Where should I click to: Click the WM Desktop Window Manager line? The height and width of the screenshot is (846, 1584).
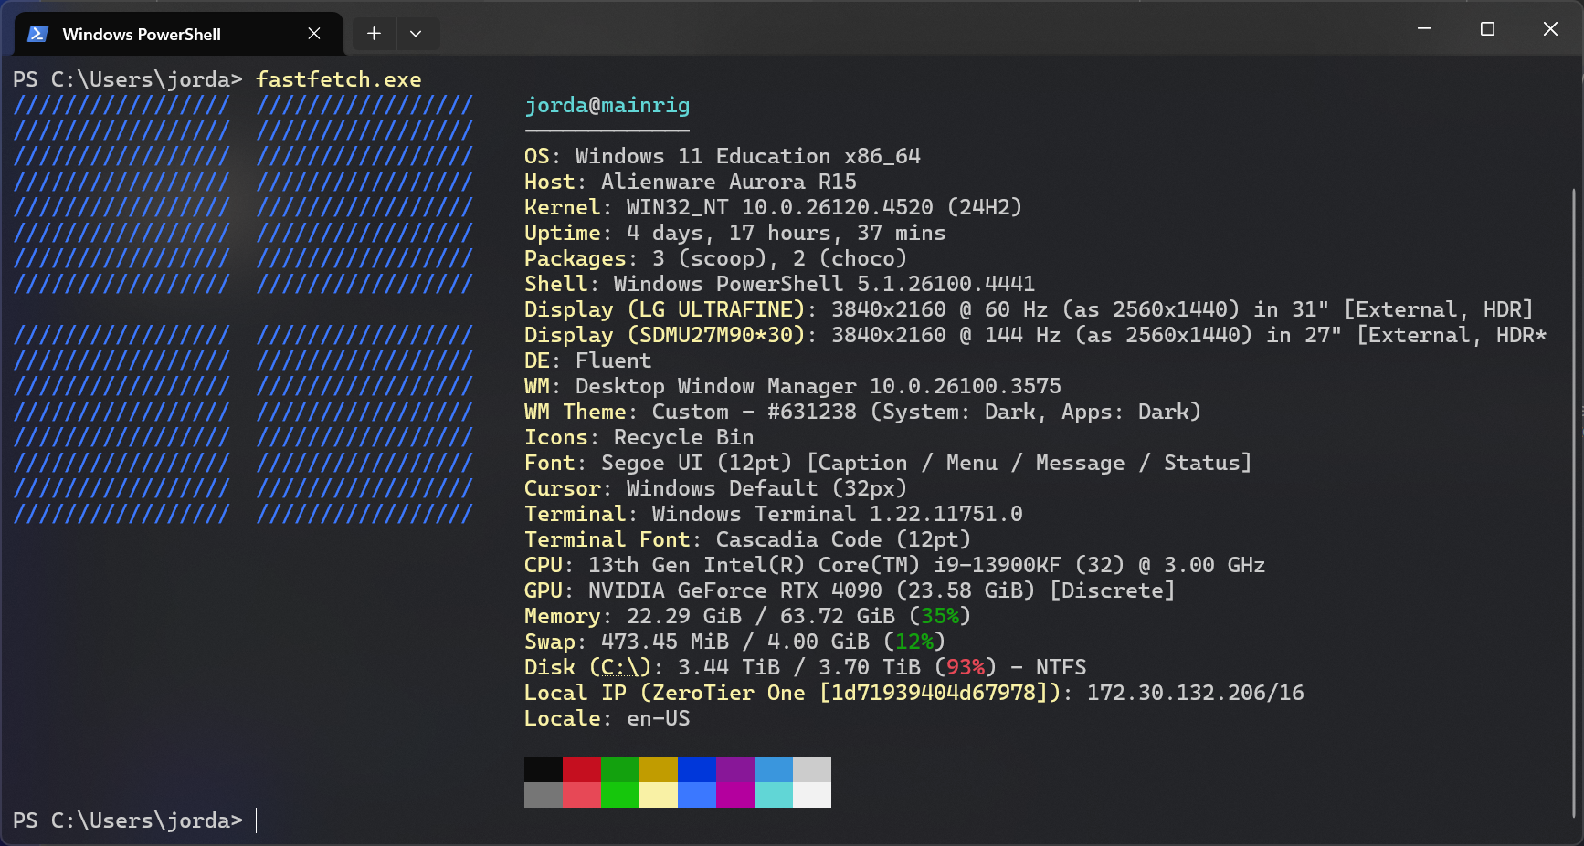(793, 386)
